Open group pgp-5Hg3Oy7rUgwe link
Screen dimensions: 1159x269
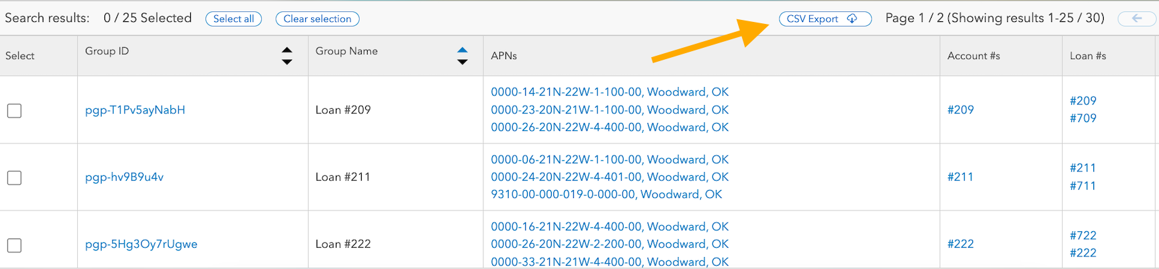[141, 244]
